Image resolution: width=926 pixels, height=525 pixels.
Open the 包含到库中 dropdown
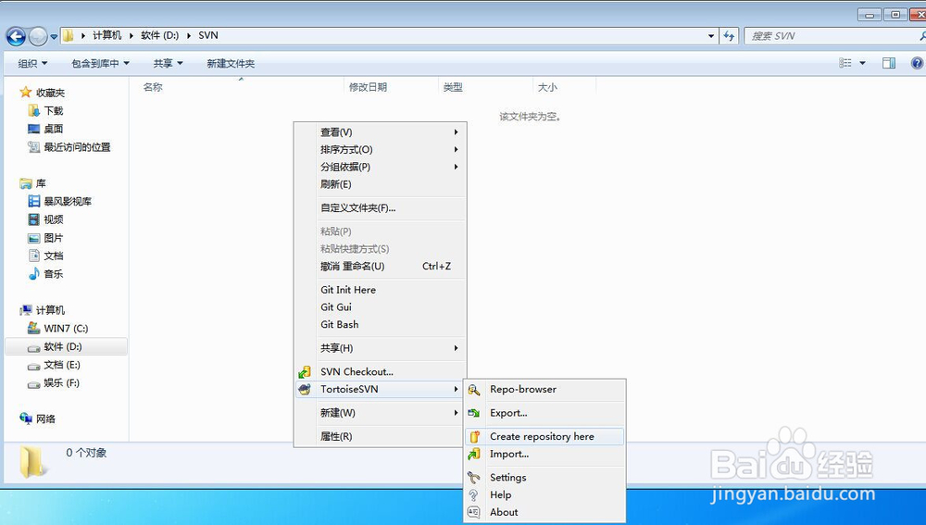point(100,63)
